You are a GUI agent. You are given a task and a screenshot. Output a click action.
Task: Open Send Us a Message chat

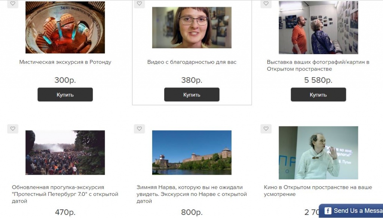click(351, 211)
